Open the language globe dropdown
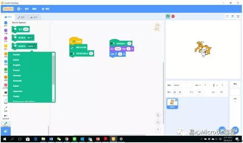The height and width of the screenshot is (143, 243). click(x=19, y=9)
